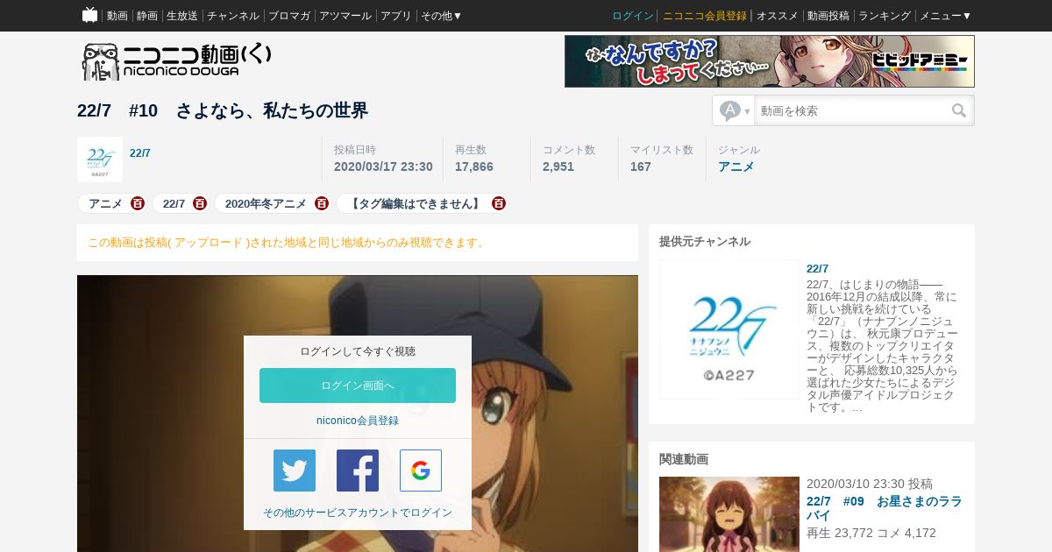Click the ログイン link in top bar
This screenshot has width=1052, height=552.
(x=633, y=16)
